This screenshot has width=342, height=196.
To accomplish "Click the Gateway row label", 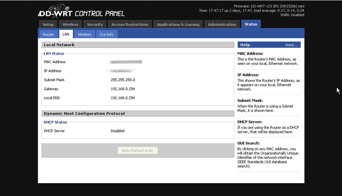I will click(51, 89).
